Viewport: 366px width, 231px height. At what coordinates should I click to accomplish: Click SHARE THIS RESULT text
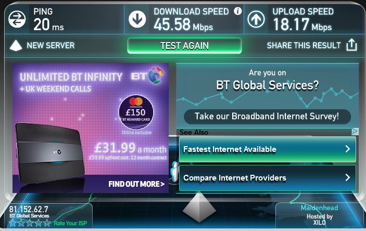[304, 45]
